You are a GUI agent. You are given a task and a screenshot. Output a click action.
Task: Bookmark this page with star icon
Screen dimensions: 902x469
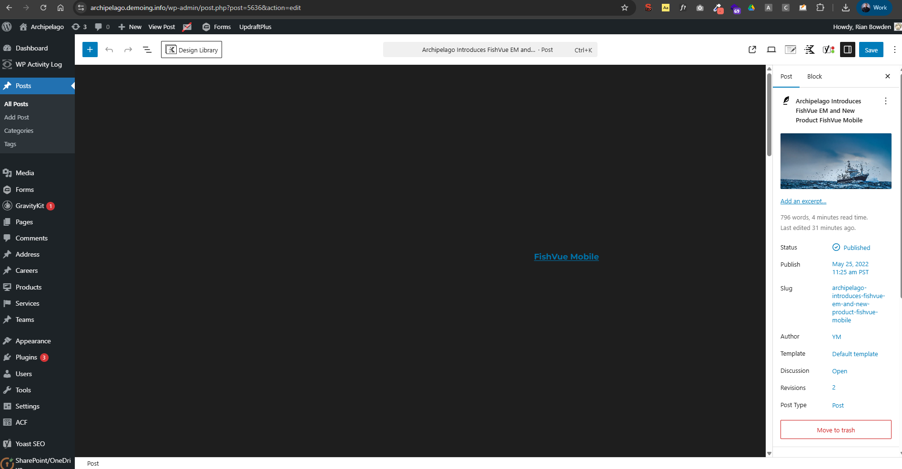625,8
